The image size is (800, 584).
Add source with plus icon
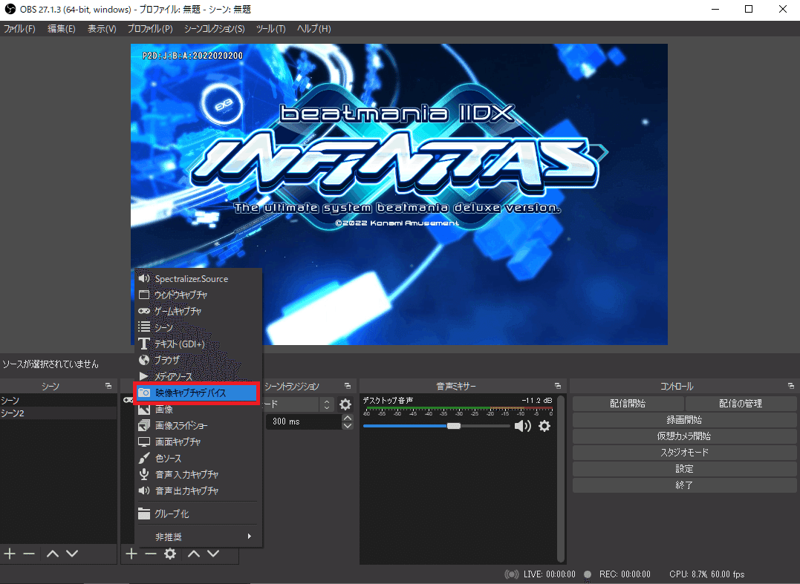(131, 554)
